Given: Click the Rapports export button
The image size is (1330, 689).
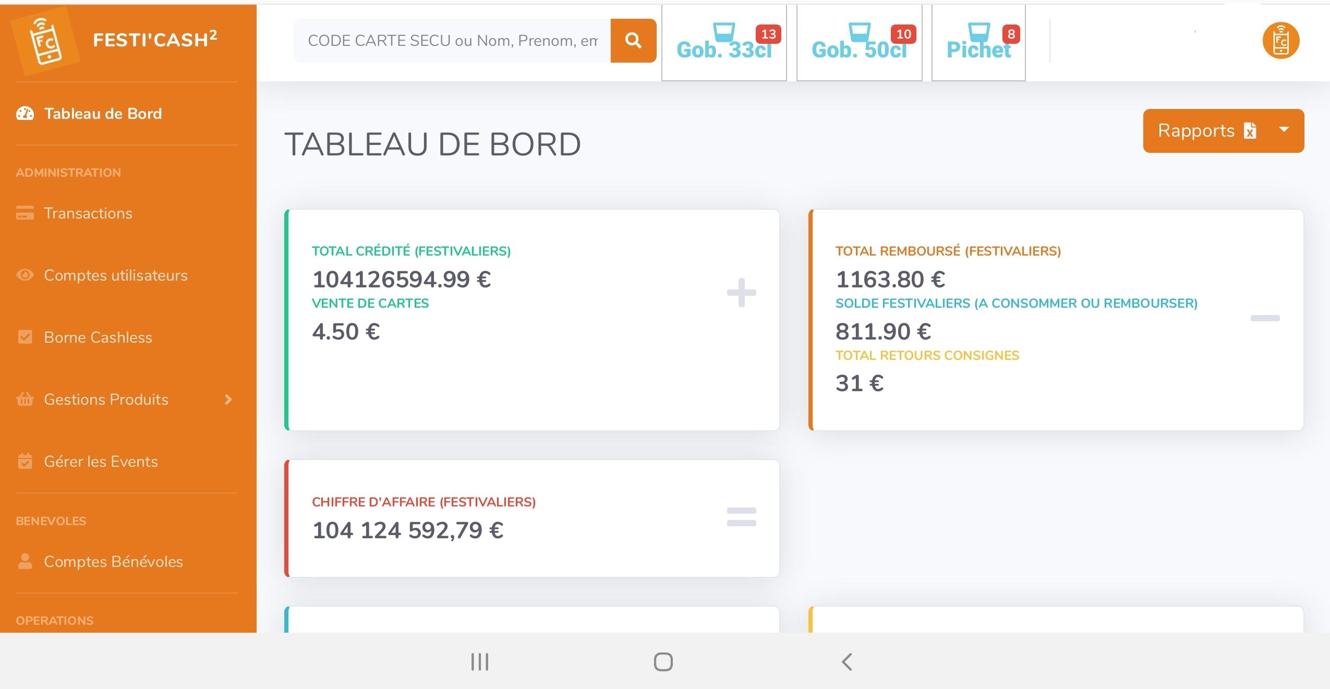Looking at the screenshot, I should click(1205, 130).
